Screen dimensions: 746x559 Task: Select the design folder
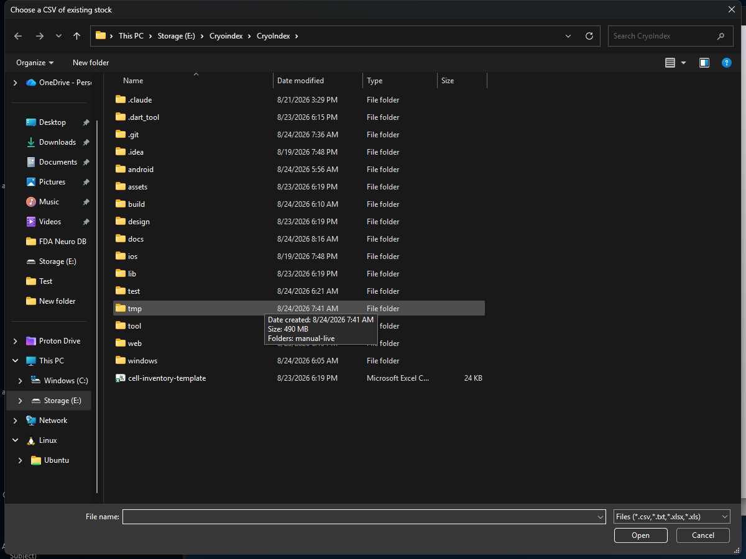tap(299, 222)
